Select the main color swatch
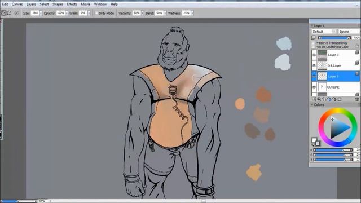 coord(314,140)
